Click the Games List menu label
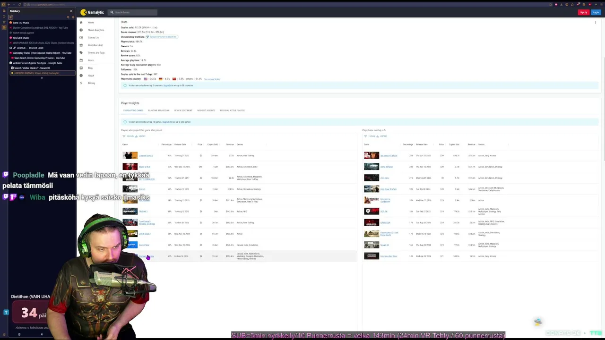This screenshot has height=340, width=605. coord(94,38)
